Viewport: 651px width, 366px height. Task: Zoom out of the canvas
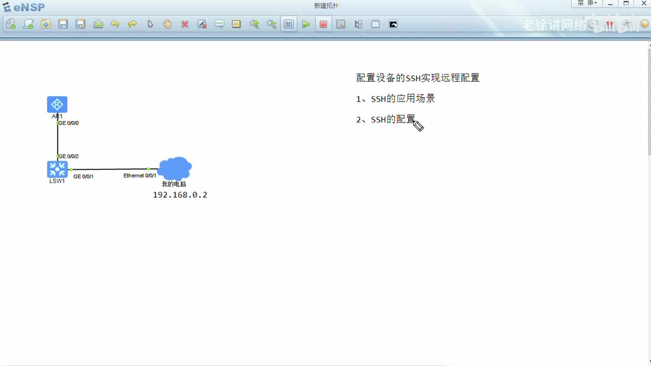272,24
